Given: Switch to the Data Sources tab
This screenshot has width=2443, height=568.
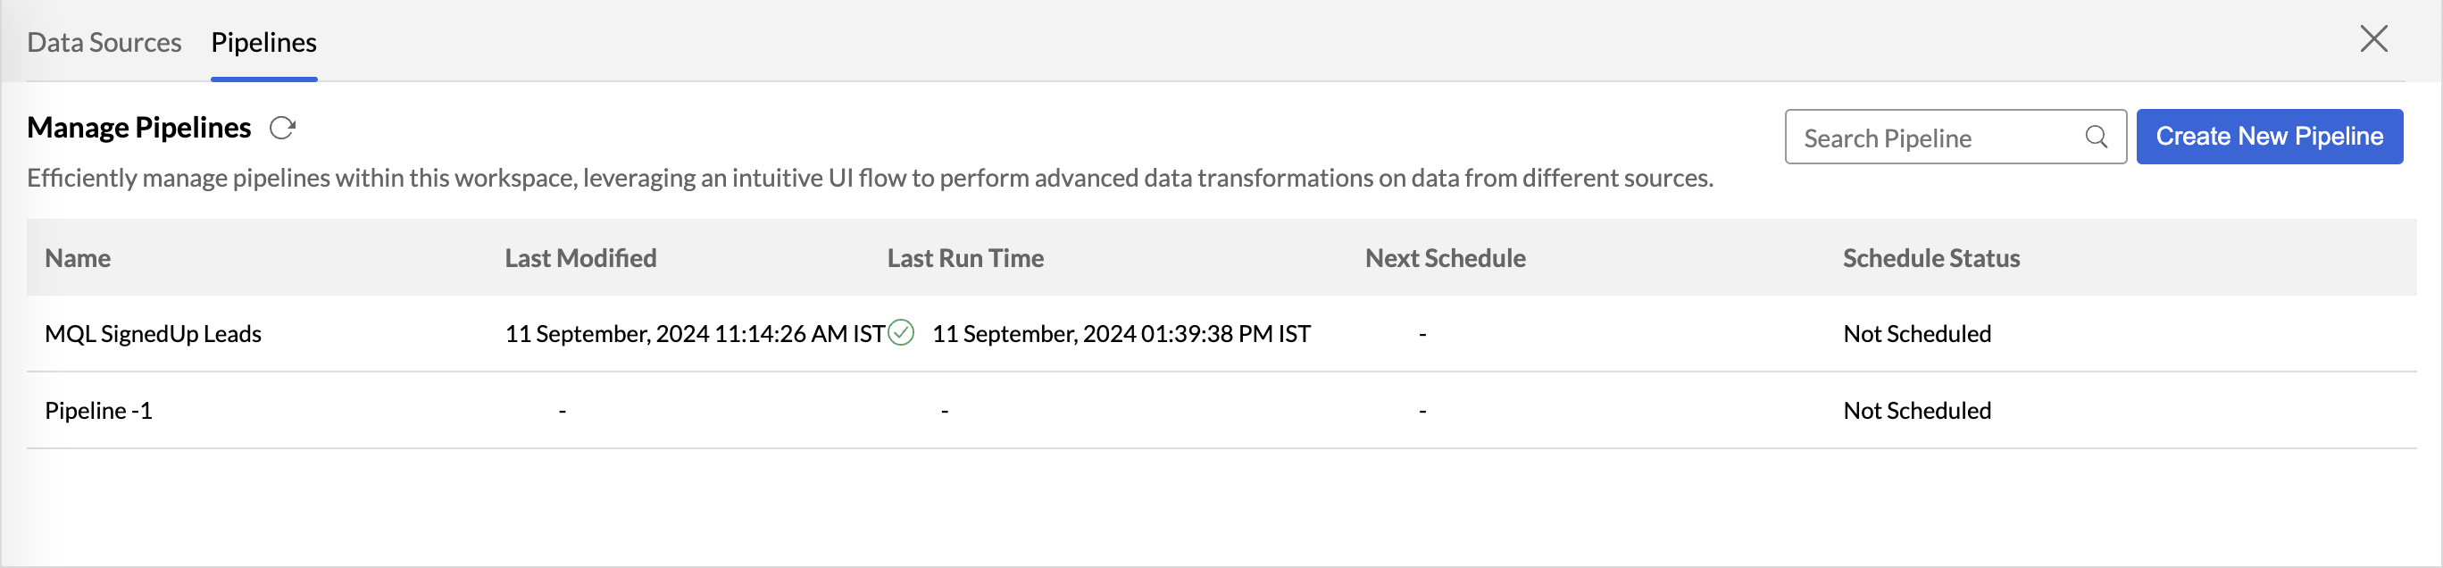Looking at the screenshot, I should click(104, 43).
